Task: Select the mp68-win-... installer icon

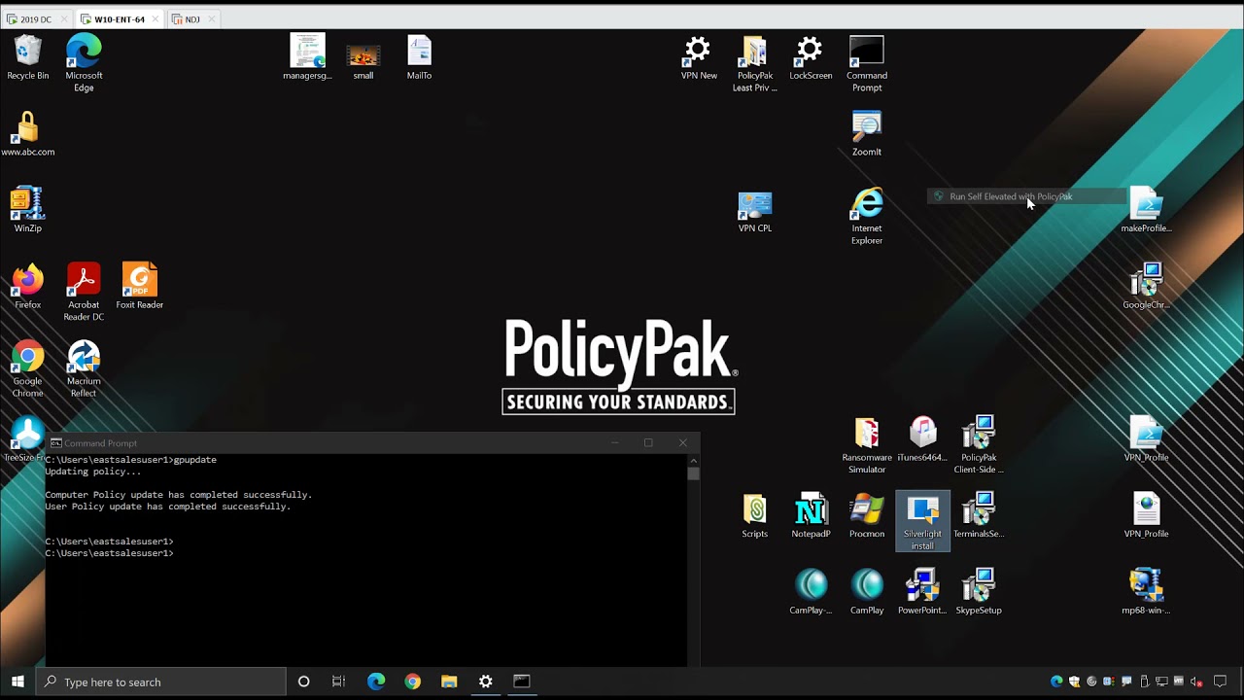Action: pyautogui.click(x=1147, y=592)
